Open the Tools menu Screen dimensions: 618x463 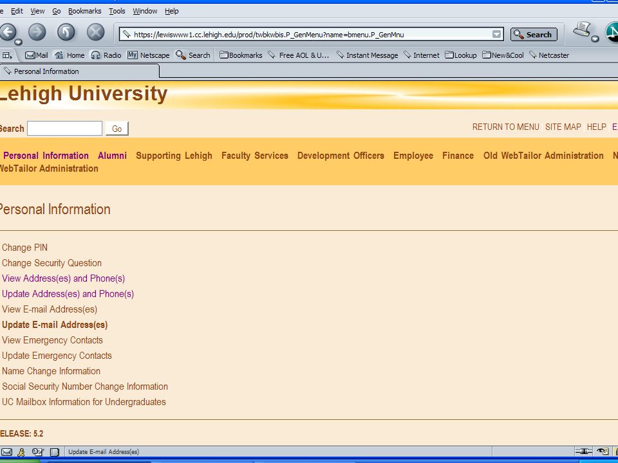[117, 11]
